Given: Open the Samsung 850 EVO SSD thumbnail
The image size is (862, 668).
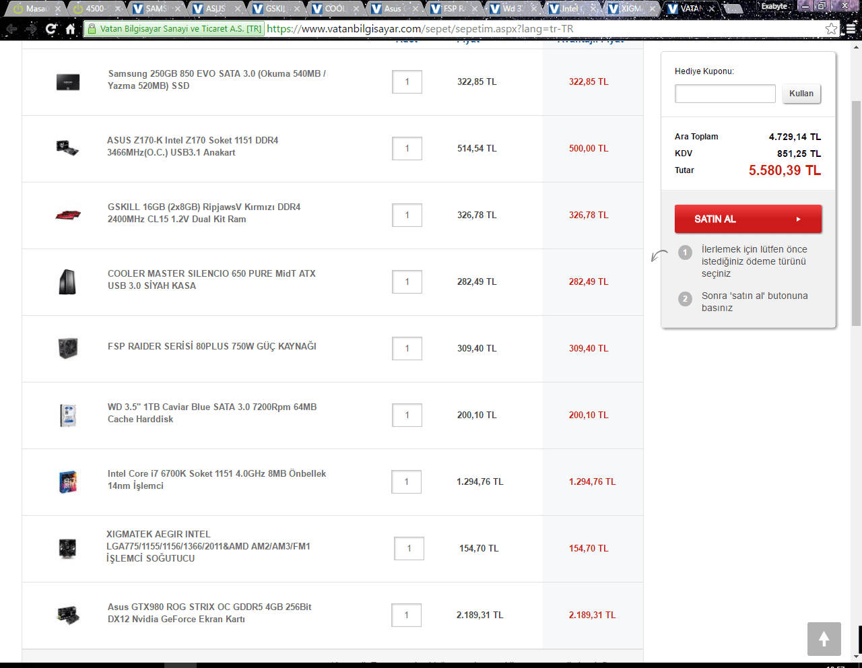Looking at the screenshot, I should click(67, 82).
